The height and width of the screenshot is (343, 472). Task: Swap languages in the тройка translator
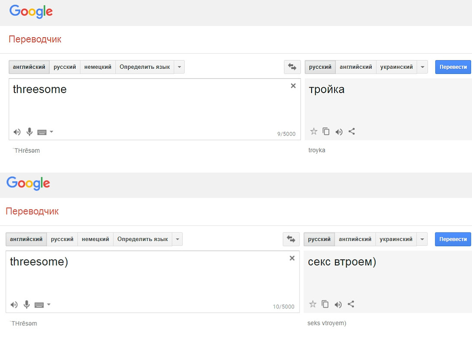[x=292, y=67]
